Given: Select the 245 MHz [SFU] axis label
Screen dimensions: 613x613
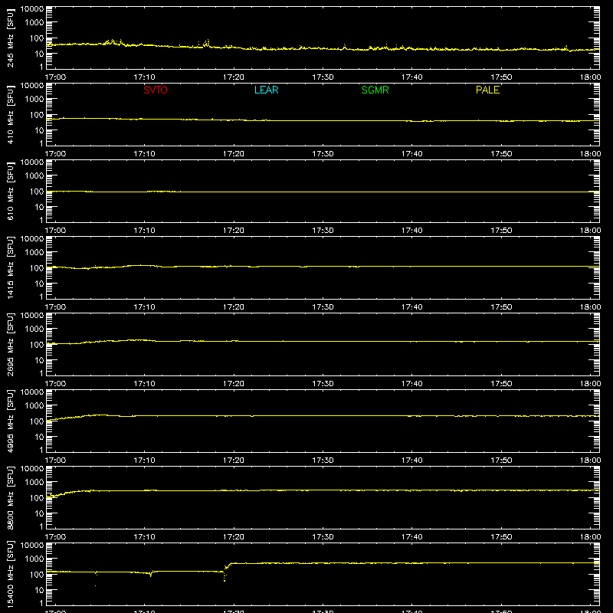Looking at the screenshot, I should click(x=10, y=38).
